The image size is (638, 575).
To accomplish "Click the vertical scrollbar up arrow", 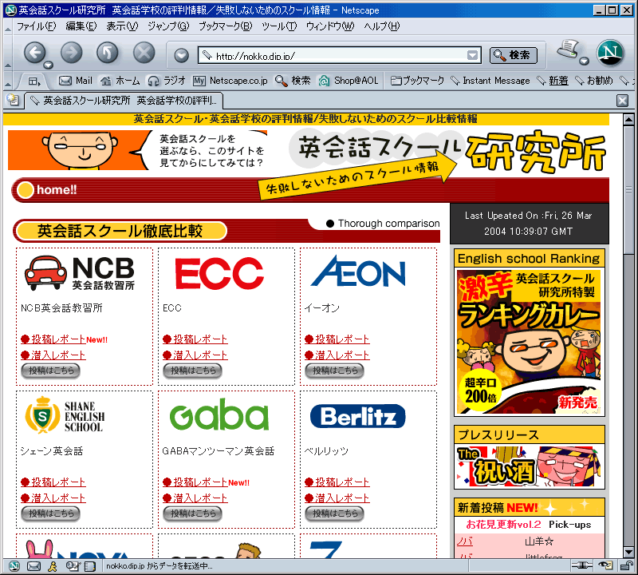I will pos(628,120).
